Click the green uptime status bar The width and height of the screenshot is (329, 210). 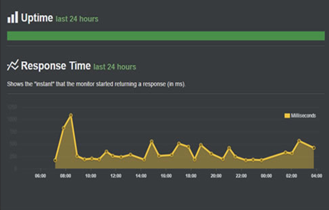pyautogui.click(x=166, y=36)
